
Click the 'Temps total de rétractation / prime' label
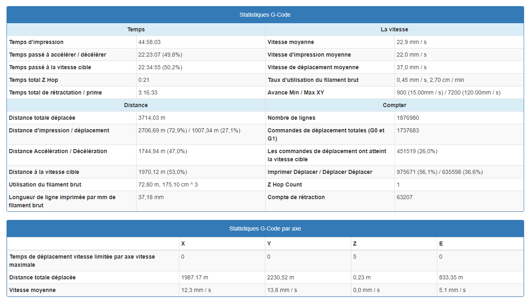[x=55, y=92]
